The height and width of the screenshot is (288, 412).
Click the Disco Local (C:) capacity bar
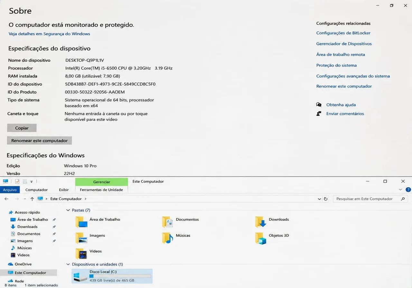[120, 276]
